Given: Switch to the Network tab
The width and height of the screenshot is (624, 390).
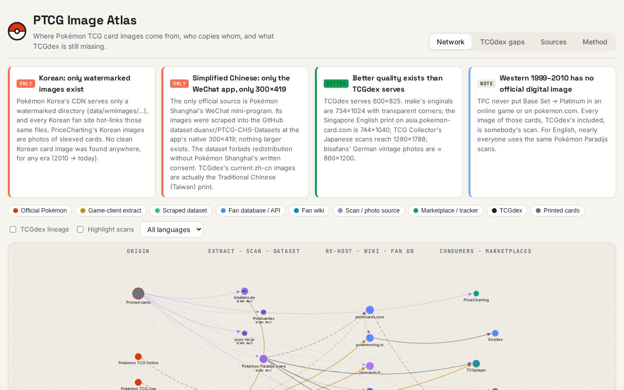Looking at the screenshot, I should (x=450, y=42).
